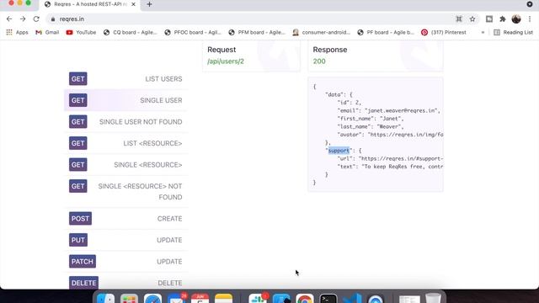Open Slack from the Dock

click(258, 299)
